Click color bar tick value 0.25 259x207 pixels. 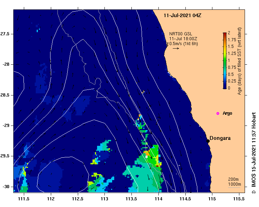point(232,81)
